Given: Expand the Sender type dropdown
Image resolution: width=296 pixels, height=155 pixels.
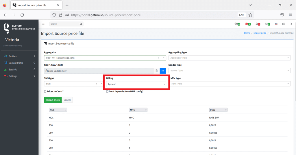Looking at the screenshot, I should click(229, 71).
